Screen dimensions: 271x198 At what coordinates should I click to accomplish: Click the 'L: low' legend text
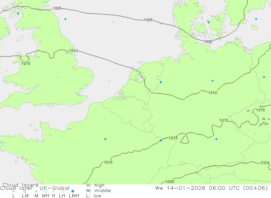pos(93,196)
